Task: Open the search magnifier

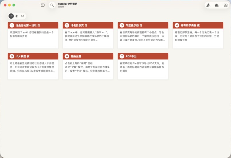Action: pos(52,5)
